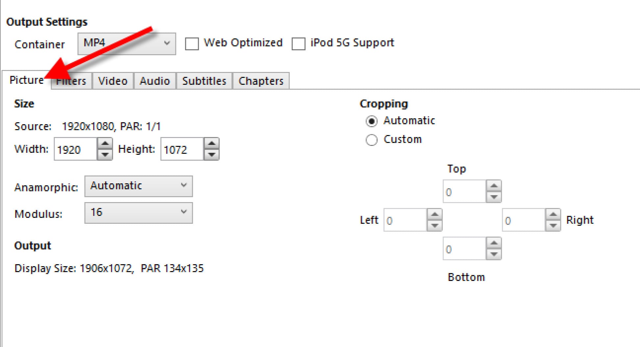Select Custom cropping radio button
640x347 pixels.
(371, 140)
